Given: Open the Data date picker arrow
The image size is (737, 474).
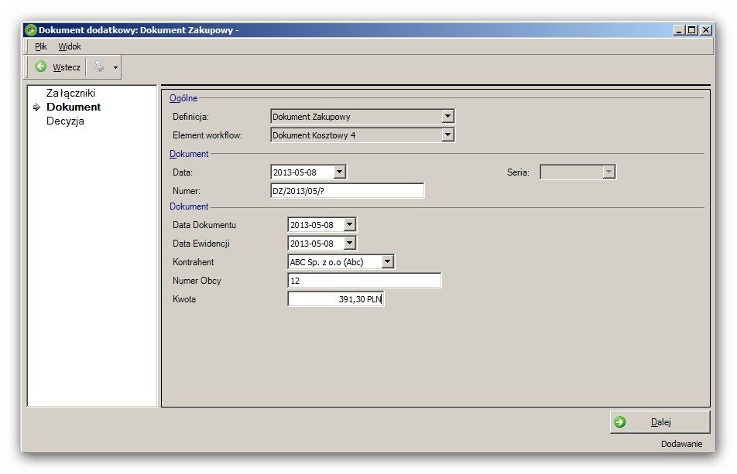Looking at the screenshot, I should coord(339,172).
